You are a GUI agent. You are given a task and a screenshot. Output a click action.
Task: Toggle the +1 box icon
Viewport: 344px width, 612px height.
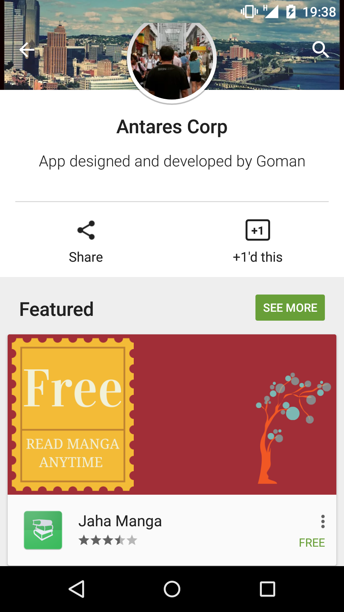click(258, 230)
